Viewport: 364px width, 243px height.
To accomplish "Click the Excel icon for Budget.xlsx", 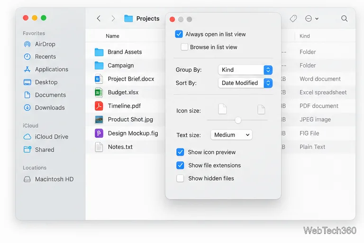I will pyautogui.click(x=99, y=93).
